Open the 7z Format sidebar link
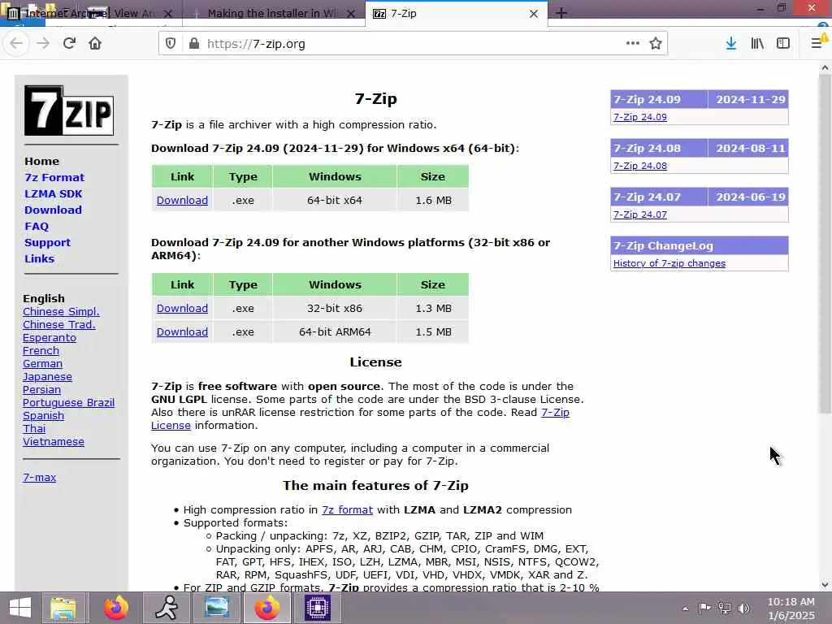 pyautogui.click(x=54, y=177)
